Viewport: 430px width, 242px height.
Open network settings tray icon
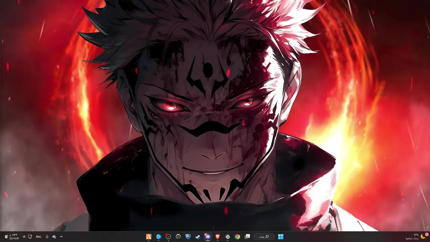coord(30,237)
